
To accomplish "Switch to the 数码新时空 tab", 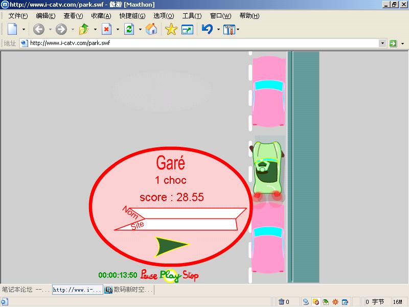I will [129, 290].
